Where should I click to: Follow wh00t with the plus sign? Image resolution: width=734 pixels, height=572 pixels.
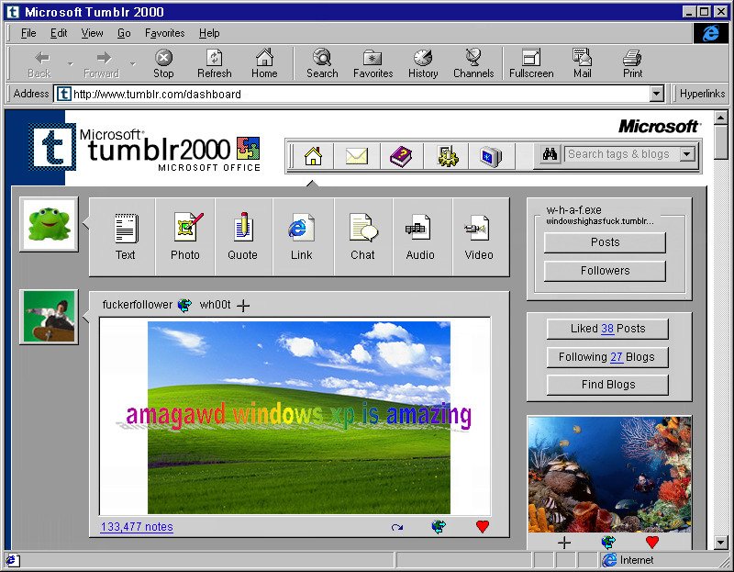(243, 306)
